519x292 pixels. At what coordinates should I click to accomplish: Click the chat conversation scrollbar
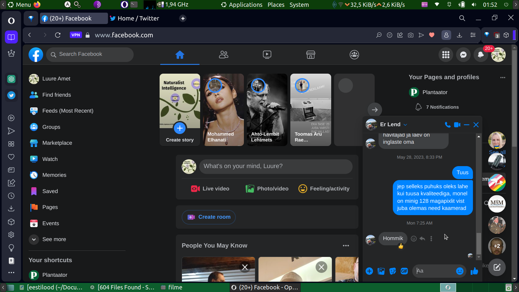(478, 243)
